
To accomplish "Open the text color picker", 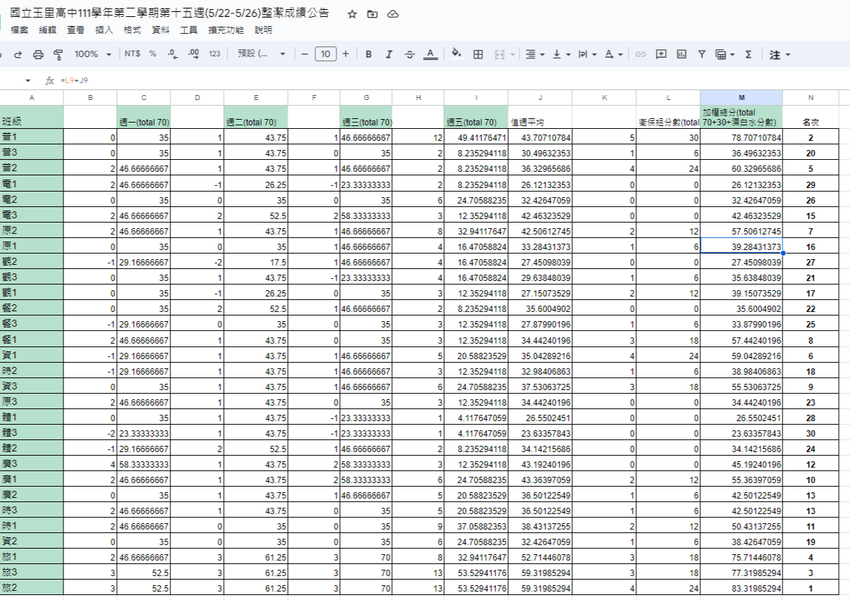I will pyautogui.click(x=431, y=54).
